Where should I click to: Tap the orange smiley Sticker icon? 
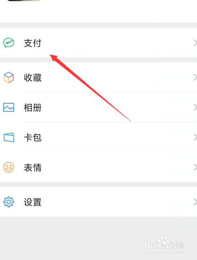(9, 167)
